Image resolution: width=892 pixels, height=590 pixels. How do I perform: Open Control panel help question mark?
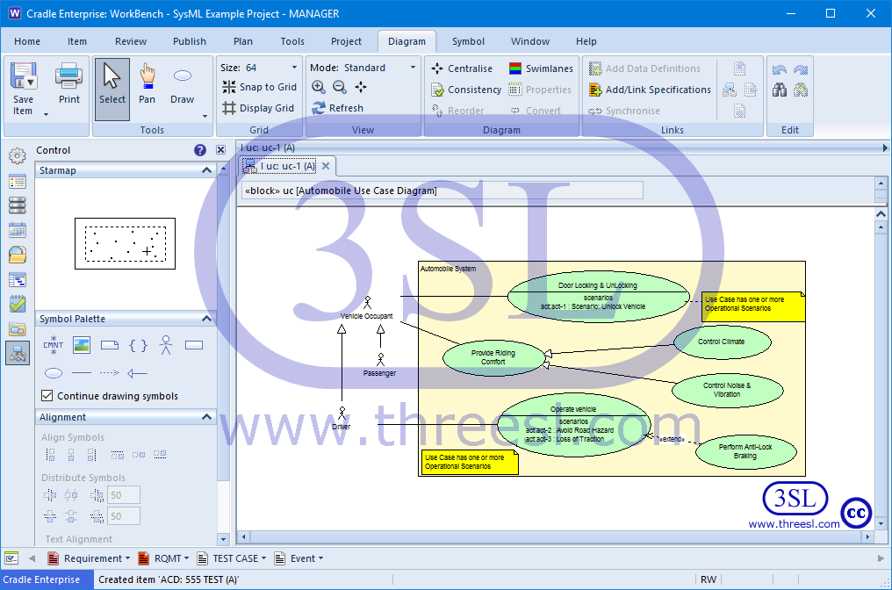pos(199,150)
